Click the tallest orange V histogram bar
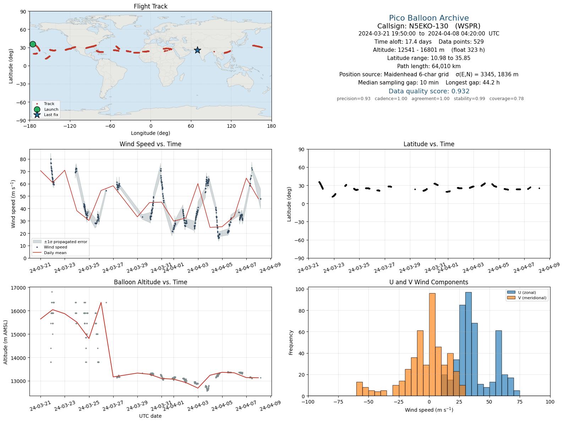The height and width of the screenshot is (422, 564). coord(432,344)
